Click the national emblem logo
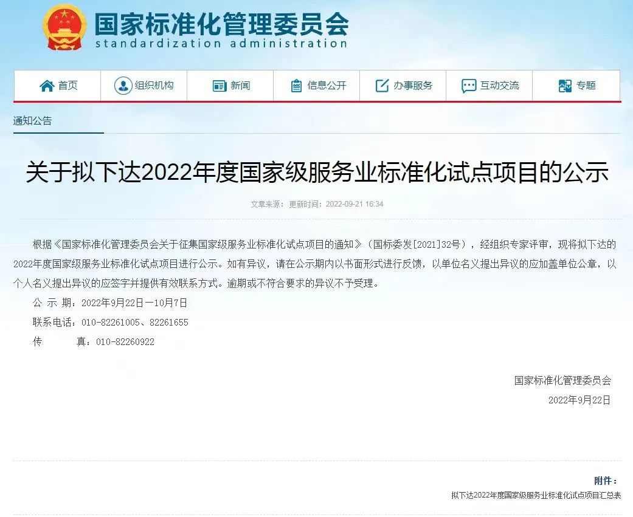This screenshot has height=517, width=633. click(64, 28)
